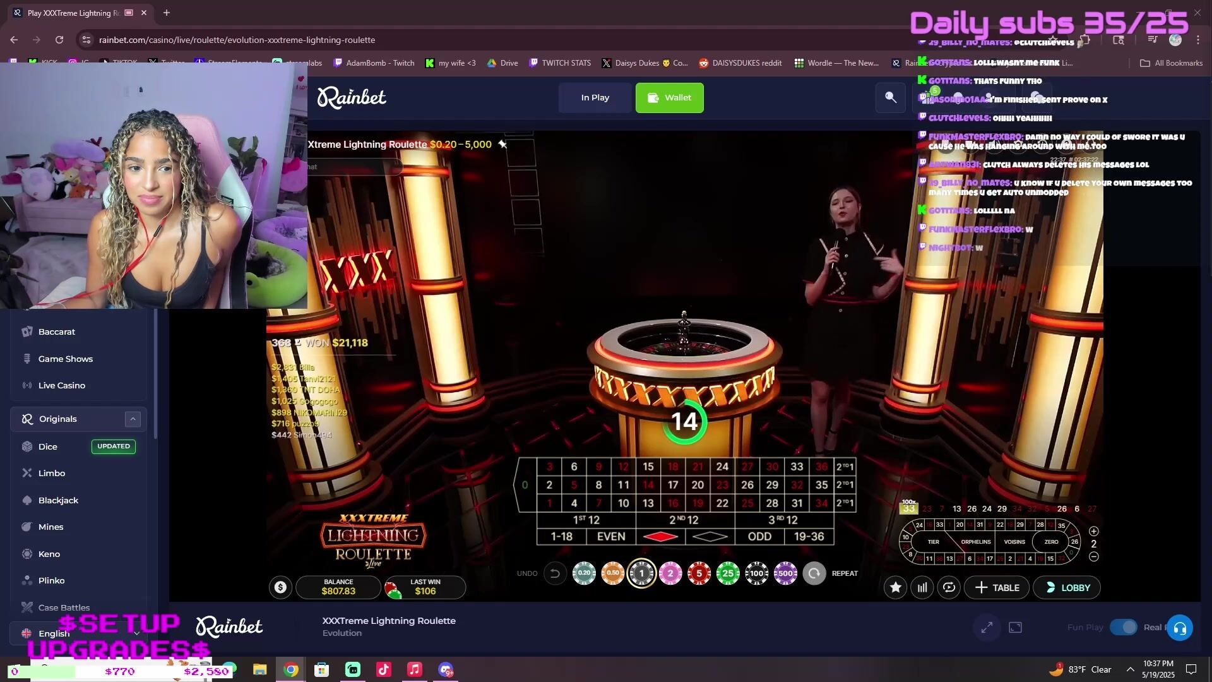This screenshot has width=1212, height=682.
Task: Open the Wallet
Action: click(x=669, y=98)
